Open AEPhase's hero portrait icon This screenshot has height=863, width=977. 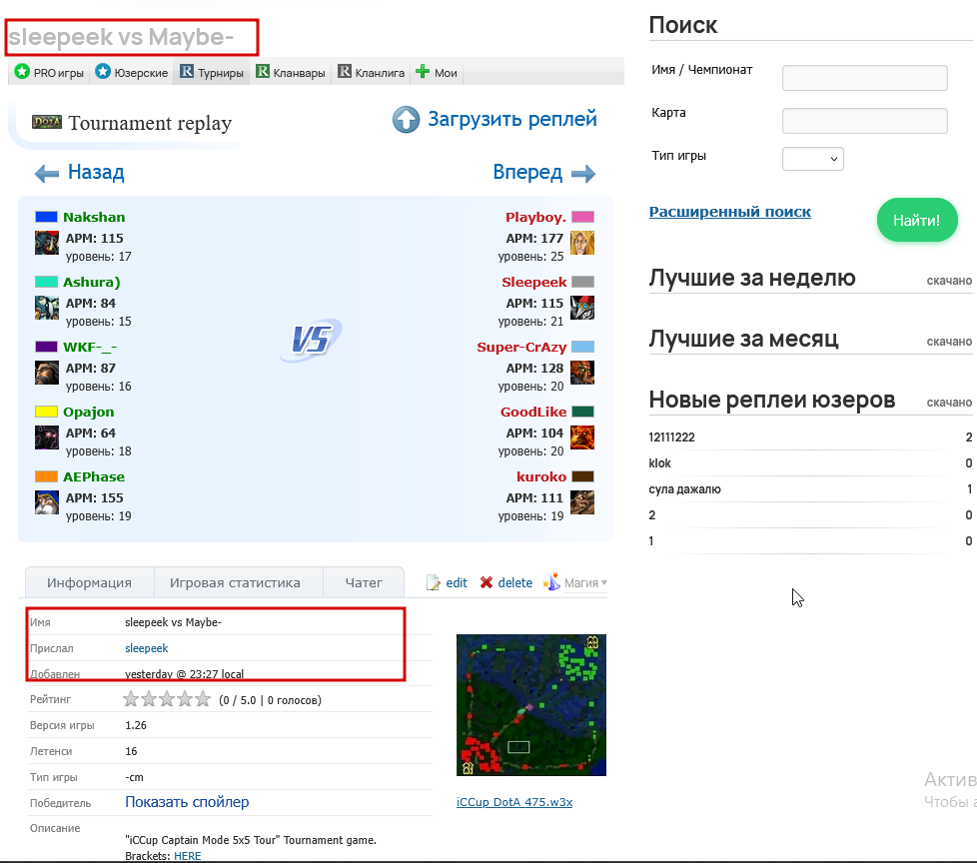tap(47, 502)
